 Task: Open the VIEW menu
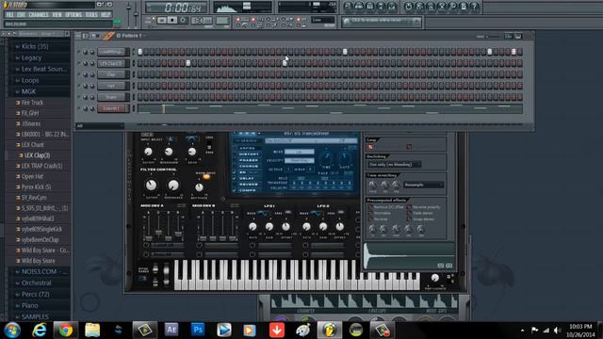(57, 15)
